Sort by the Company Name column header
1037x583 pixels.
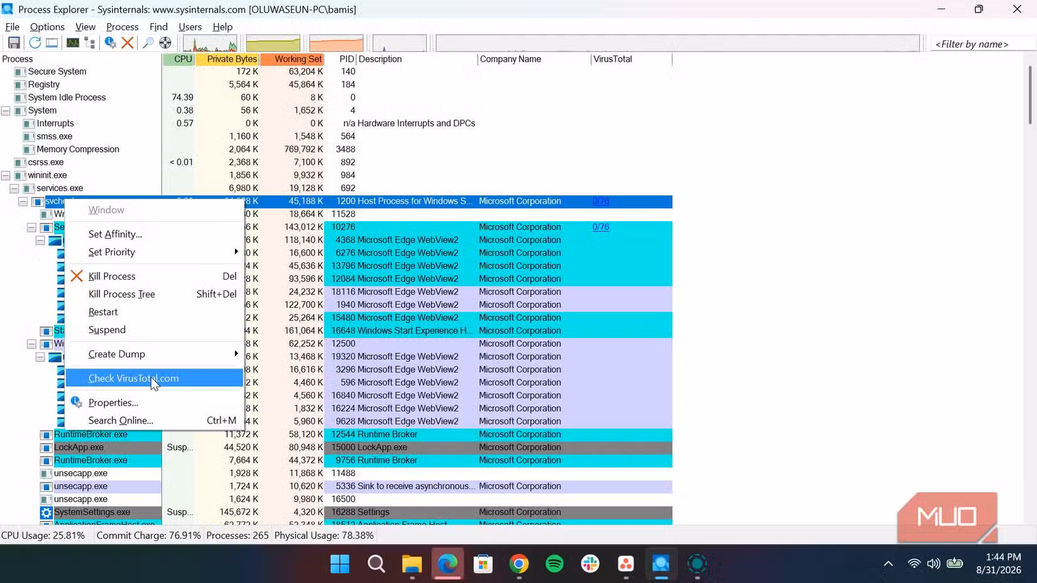pyautogui.click(x=534, y=59)
